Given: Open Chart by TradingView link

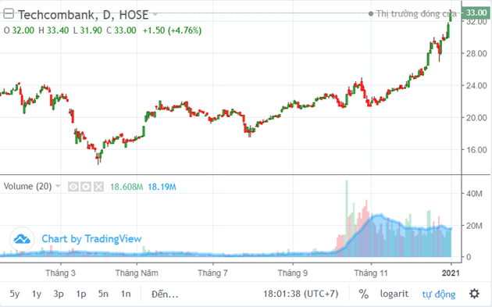Looking at the screenshot, I should coord(91,239).
